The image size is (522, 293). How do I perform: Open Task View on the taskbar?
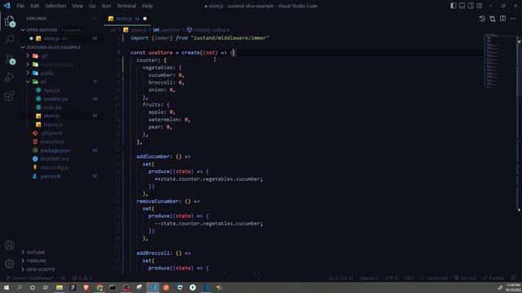(x=46, y=287)
